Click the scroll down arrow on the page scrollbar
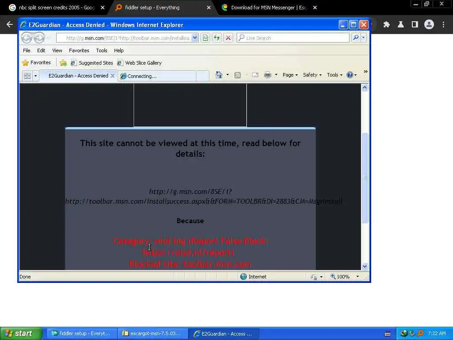 365,266
